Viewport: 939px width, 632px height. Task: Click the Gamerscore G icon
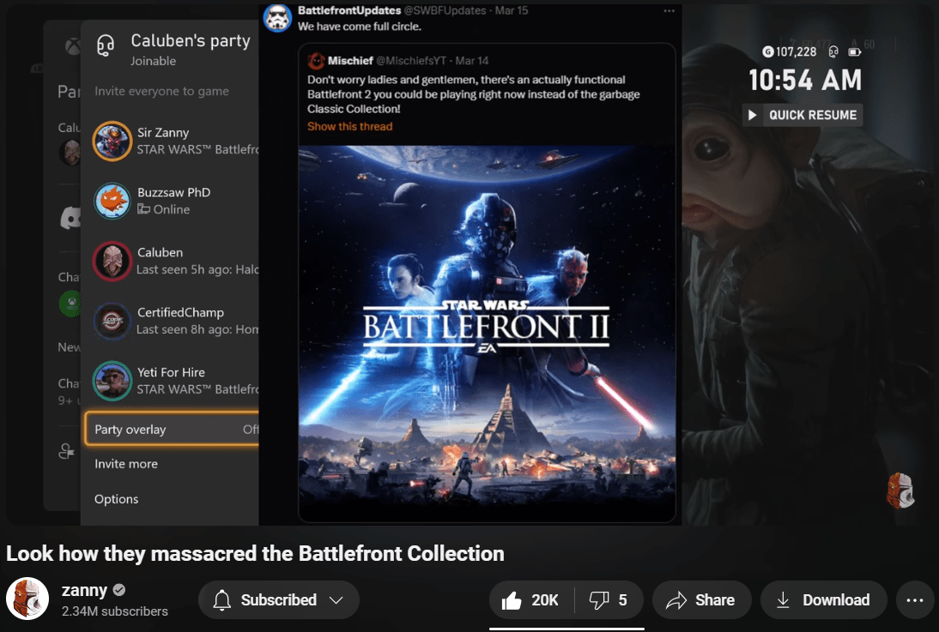coord(767,51)
